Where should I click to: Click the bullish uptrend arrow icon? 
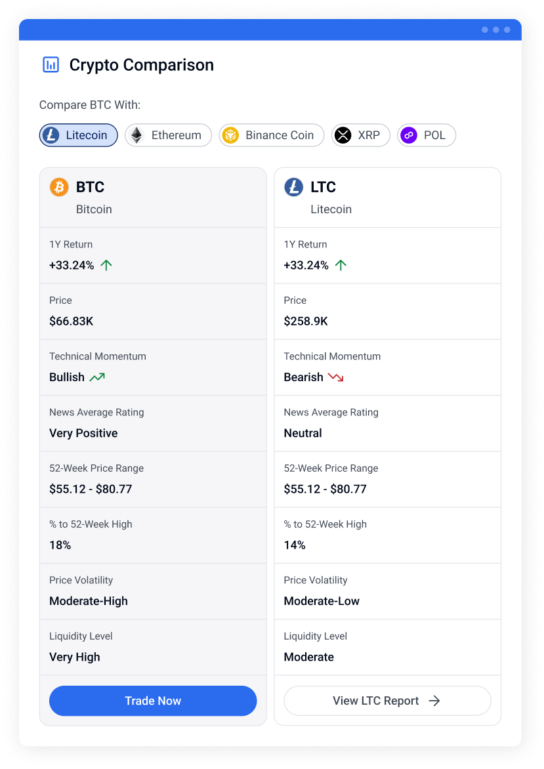(97, 377)
